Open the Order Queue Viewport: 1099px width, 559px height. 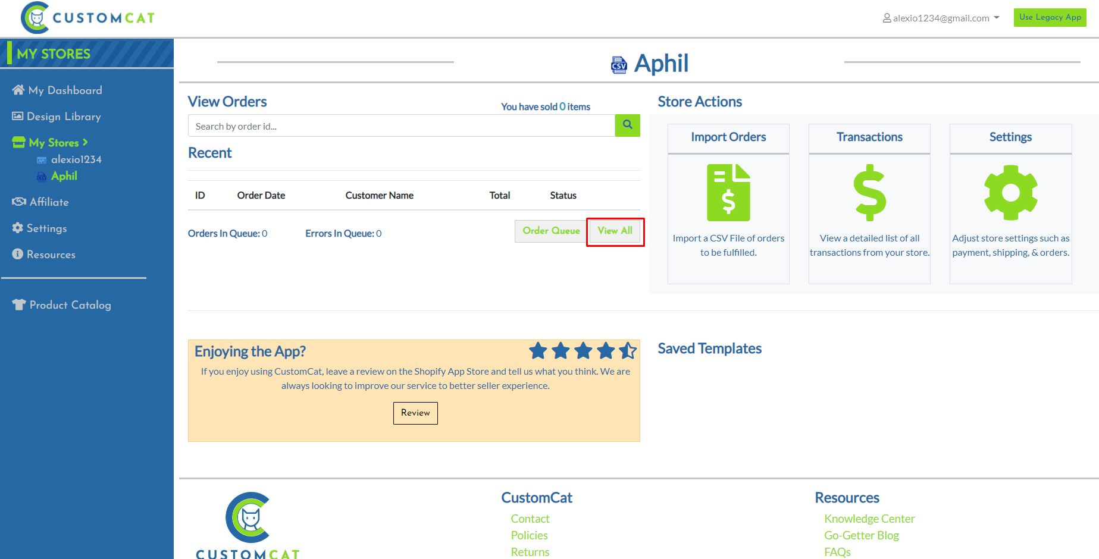point(551,231)
